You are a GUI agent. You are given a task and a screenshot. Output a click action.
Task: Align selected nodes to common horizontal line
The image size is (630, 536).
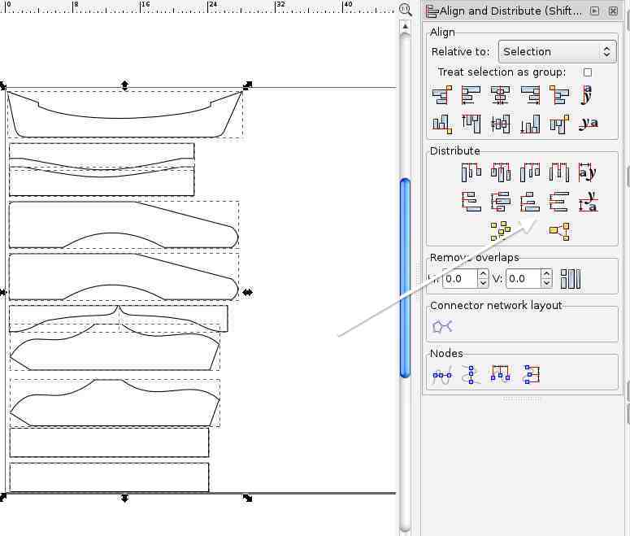tap(442, 375)
